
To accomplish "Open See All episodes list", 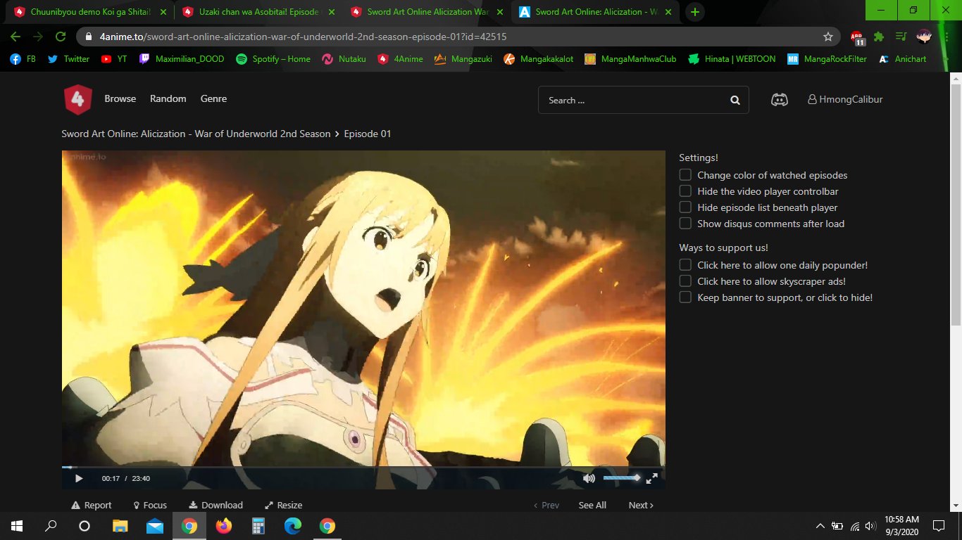I will coord(592,505).
